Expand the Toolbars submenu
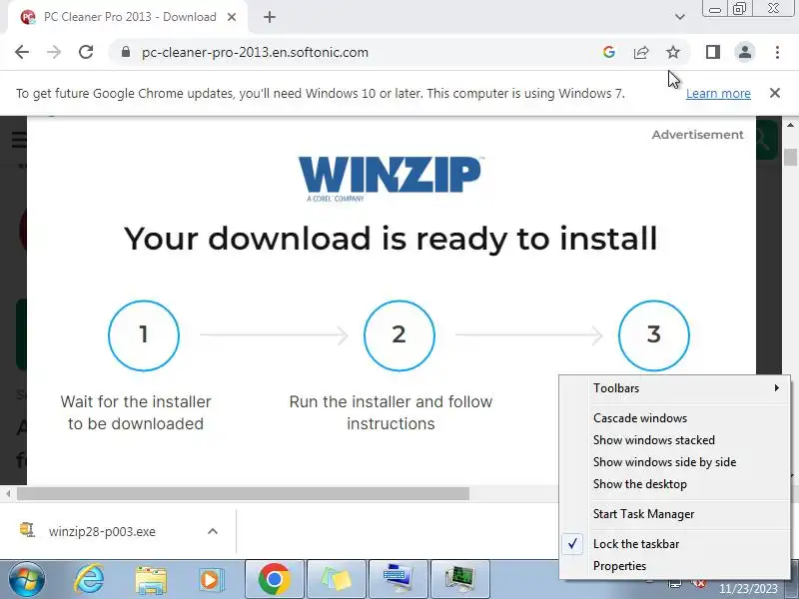 [x=675, y=388]
